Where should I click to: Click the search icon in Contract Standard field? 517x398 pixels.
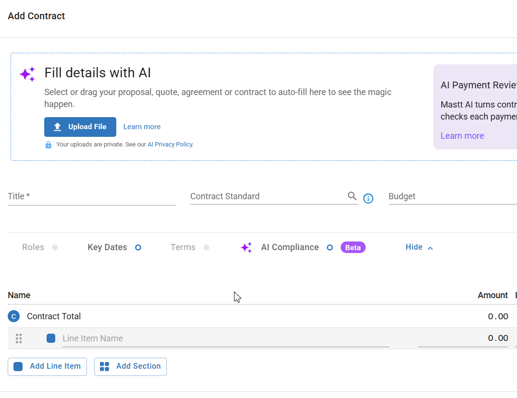352,196
